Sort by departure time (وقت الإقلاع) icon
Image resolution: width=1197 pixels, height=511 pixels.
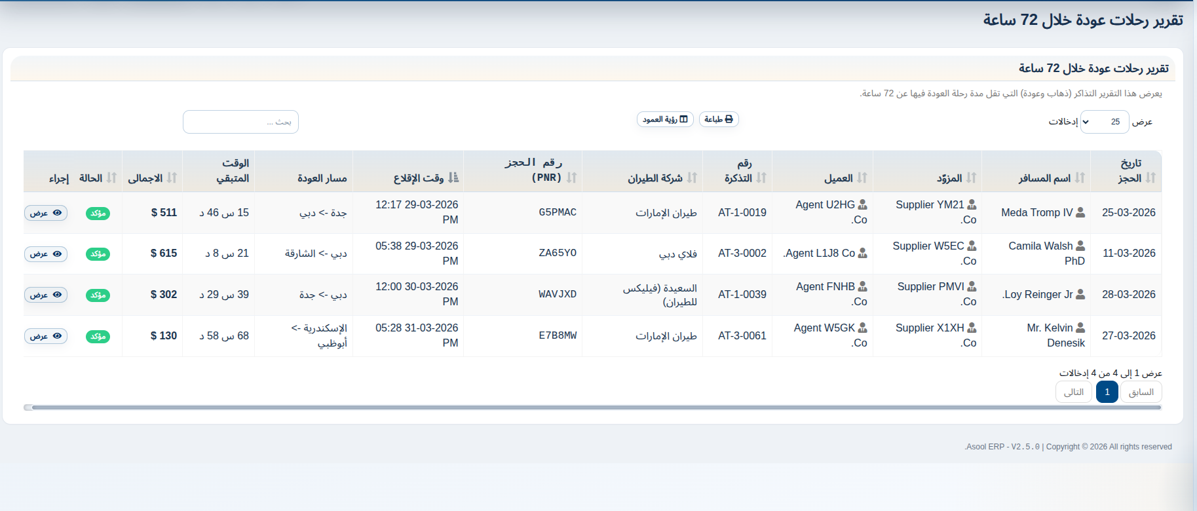tap(453, 178)
